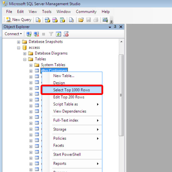Click the Open File folder icon
This screenshot has width=172, height=172.
click(81, 20)
